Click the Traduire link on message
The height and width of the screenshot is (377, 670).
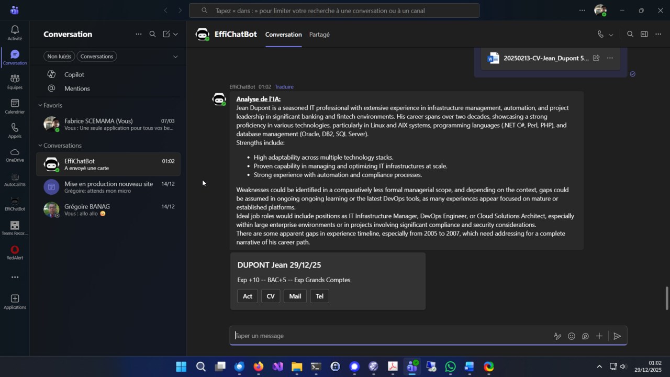click(x=284, y=87)
